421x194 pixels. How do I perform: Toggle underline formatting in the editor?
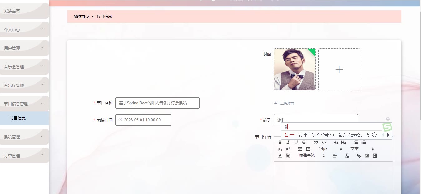[296, 142]
